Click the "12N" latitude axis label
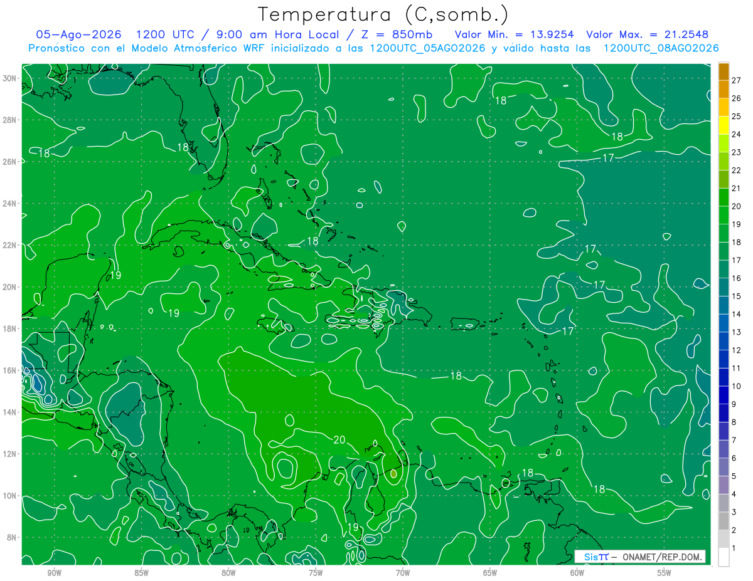The image size is (753, 581). [11, 454]
